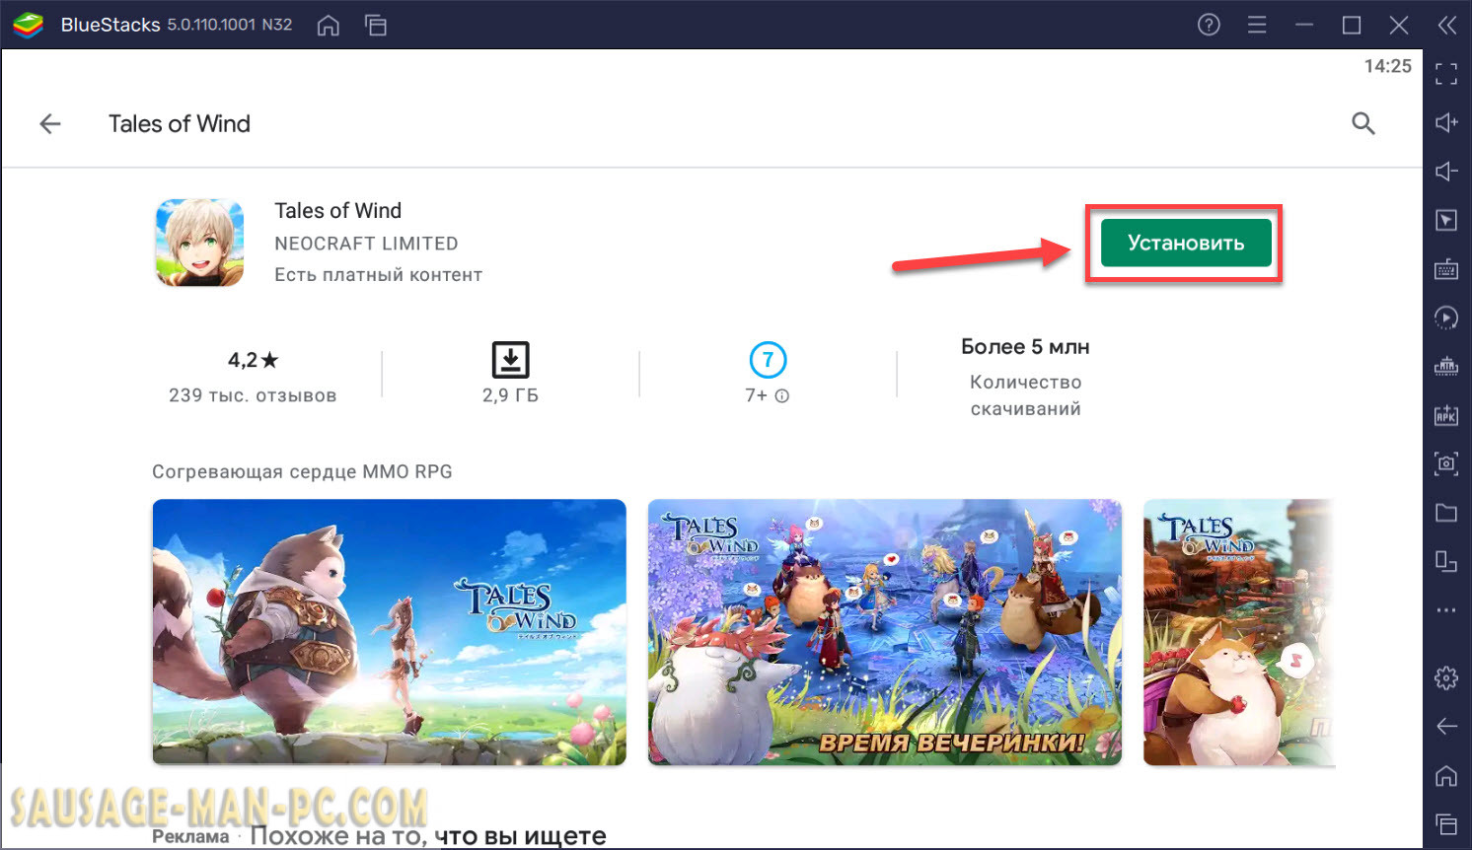The image size is (1472, 850).
Task: Open reviews via the 4,2 star rating
Action: tap(253, 360)
